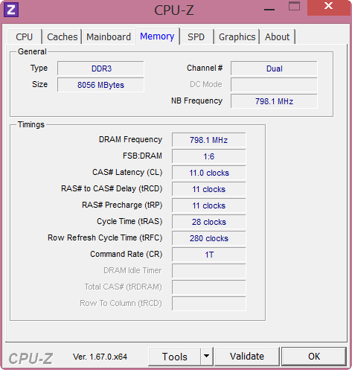Select the Command Rate 1T value

tap(209, 255)
